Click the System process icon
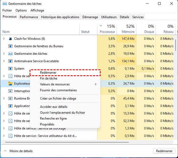The image size is (178, 158). [x=10, y=69]
